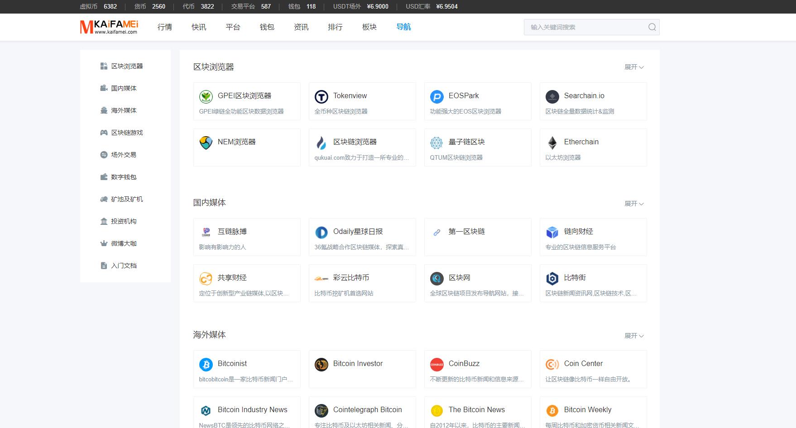Expand the 海外媒体 section
The image size is (796, 428).
pyautogui.click(x=633, y=336)
